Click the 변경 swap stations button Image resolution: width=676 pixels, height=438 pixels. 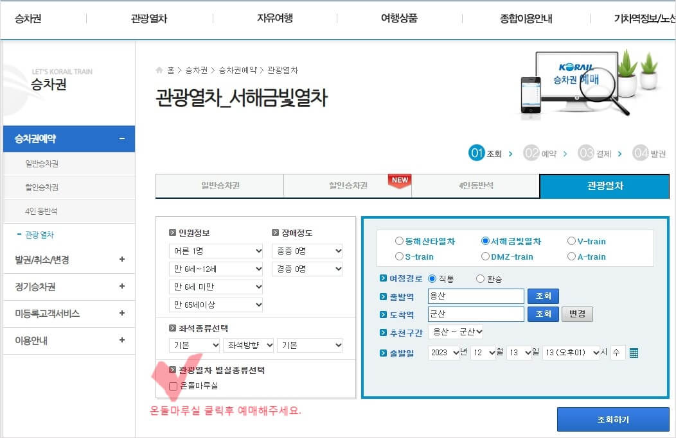pyautogui.click(x=577, y=314)
